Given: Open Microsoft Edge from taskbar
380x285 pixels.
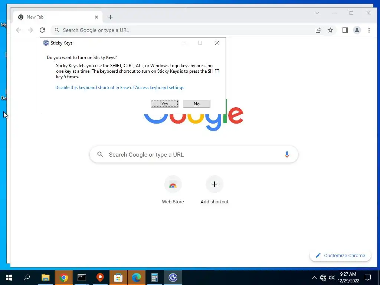Looking at the screenshot, I should coord(137,278).
